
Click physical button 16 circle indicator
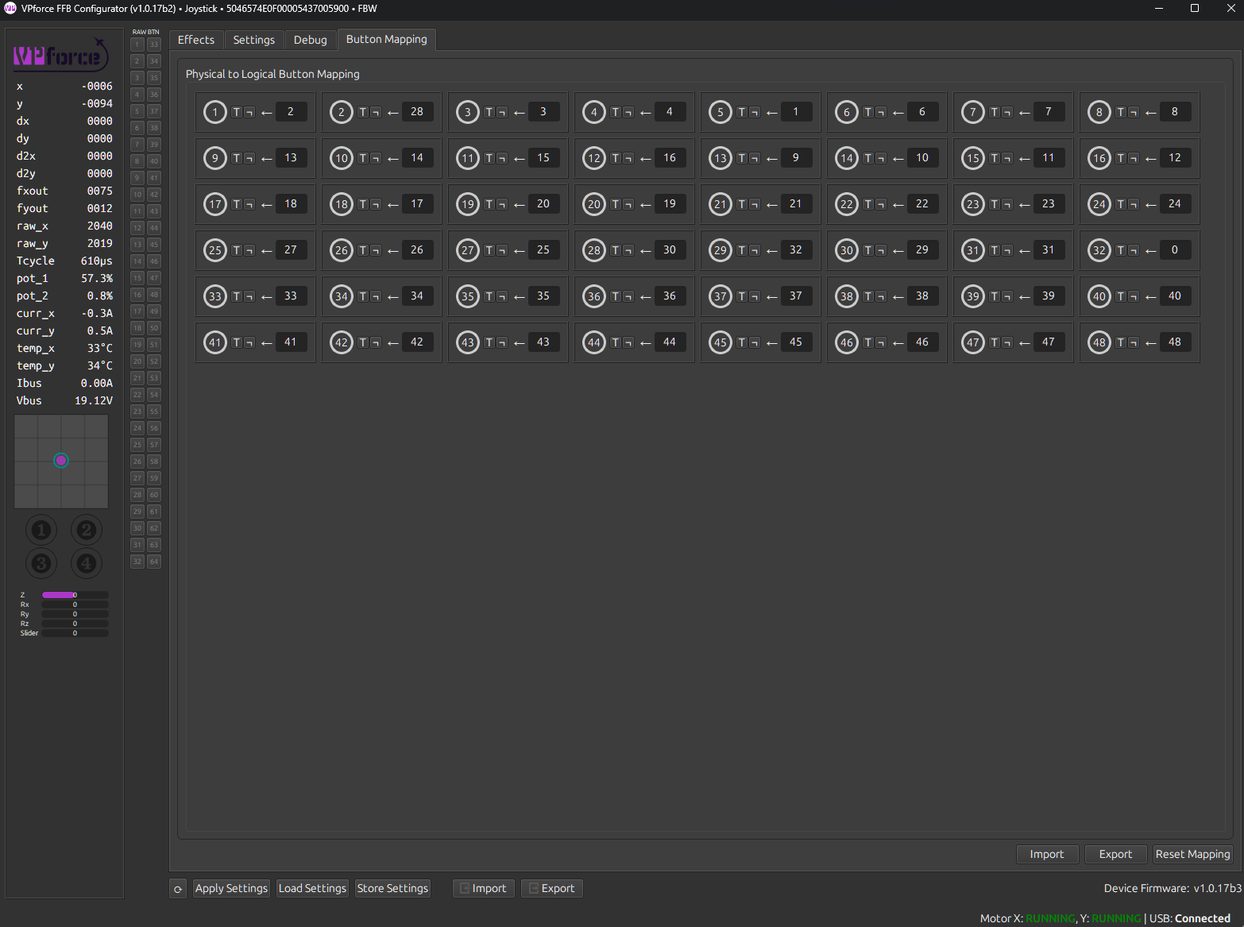point(1099,158)
